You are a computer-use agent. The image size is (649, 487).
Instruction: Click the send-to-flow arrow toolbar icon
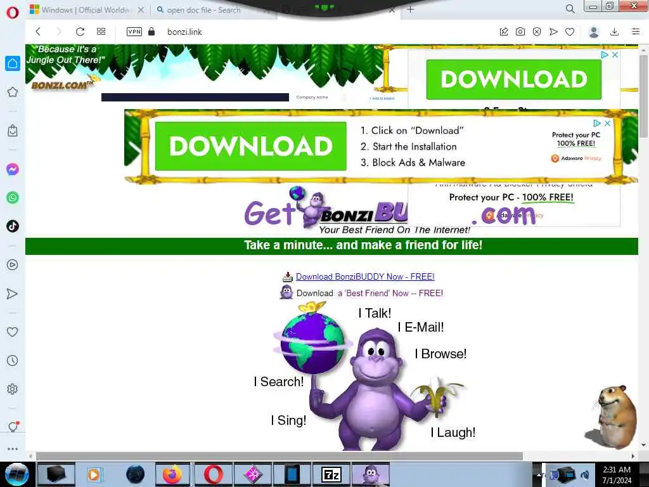click(x=553, y=32)
